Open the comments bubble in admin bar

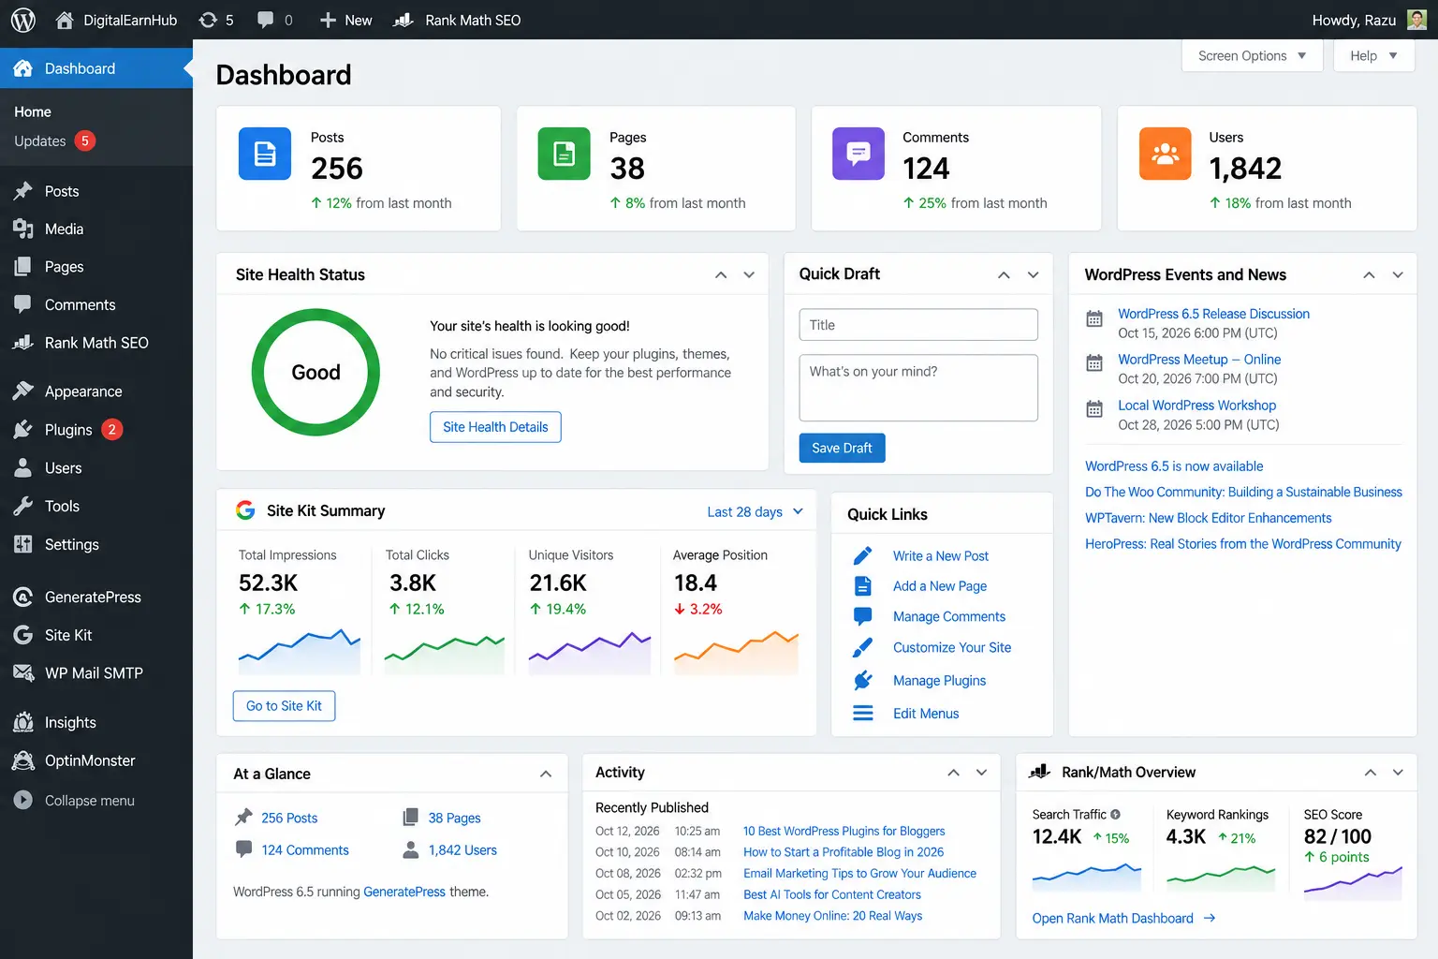(x=266, y=20)
